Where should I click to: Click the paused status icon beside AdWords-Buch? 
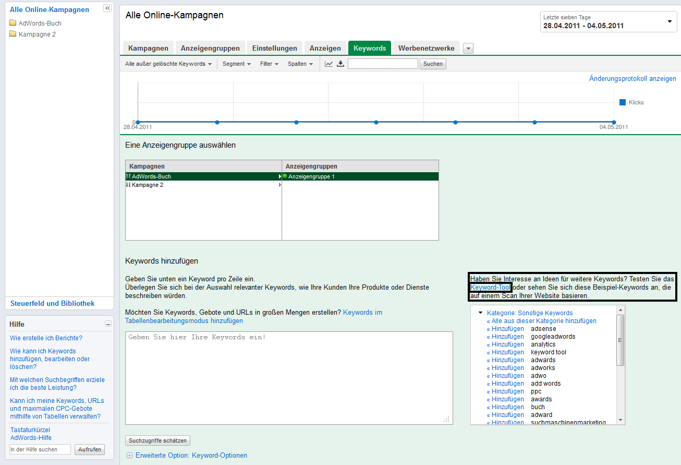click(x=129, y=176)
